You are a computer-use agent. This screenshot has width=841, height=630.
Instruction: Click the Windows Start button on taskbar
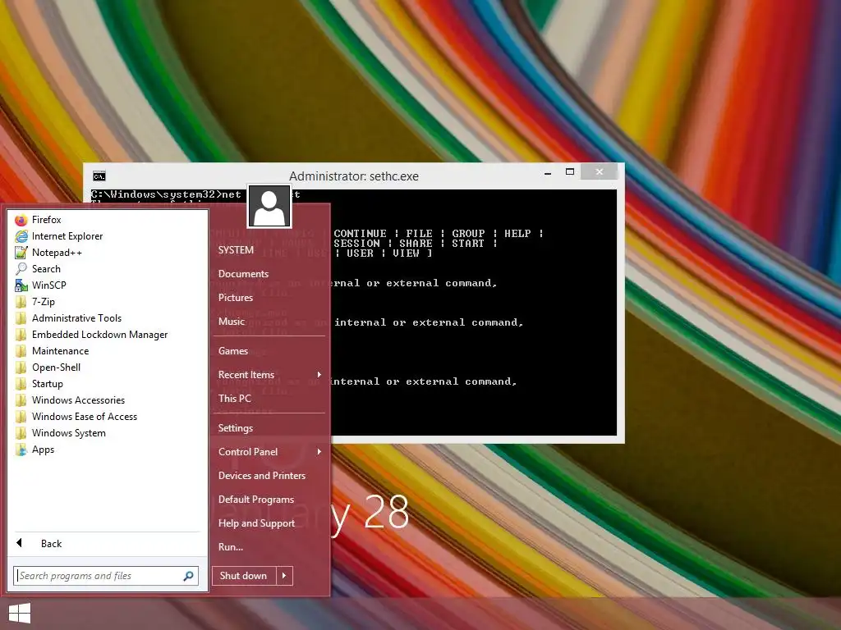click(x=20, y=614)
